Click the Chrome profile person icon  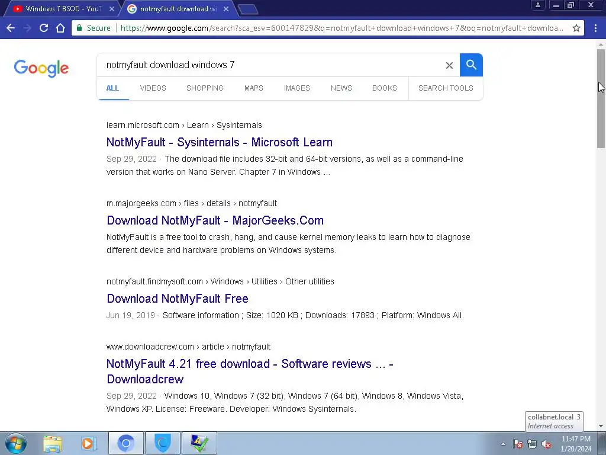click(x=537, y=5)
